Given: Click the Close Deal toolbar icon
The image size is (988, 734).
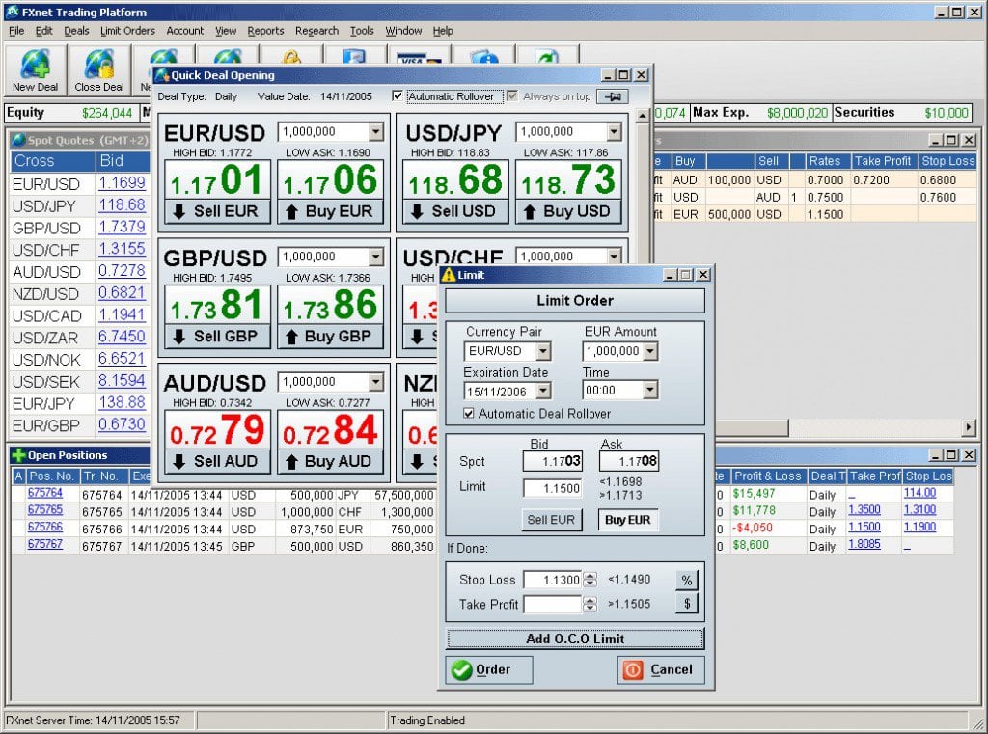Looking at the screenshot, I should (x=99, y=70).
